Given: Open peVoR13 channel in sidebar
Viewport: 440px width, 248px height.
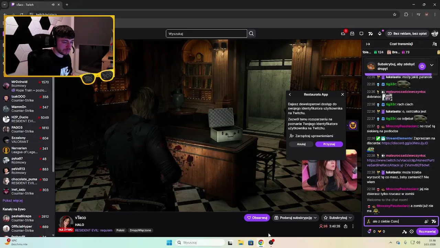Looking at the screenshot, I should point(27,171).
